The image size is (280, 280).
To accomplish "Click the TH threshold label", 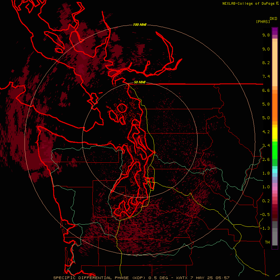I will (x=267, y=242).
